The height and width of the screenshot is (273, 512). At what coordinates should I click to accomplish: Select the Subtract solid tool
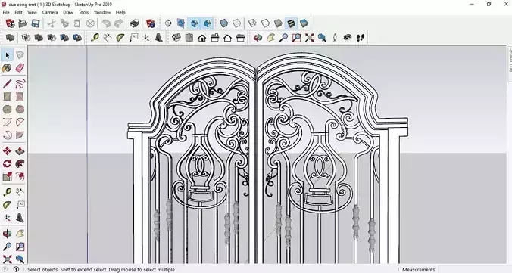point(52,38)
